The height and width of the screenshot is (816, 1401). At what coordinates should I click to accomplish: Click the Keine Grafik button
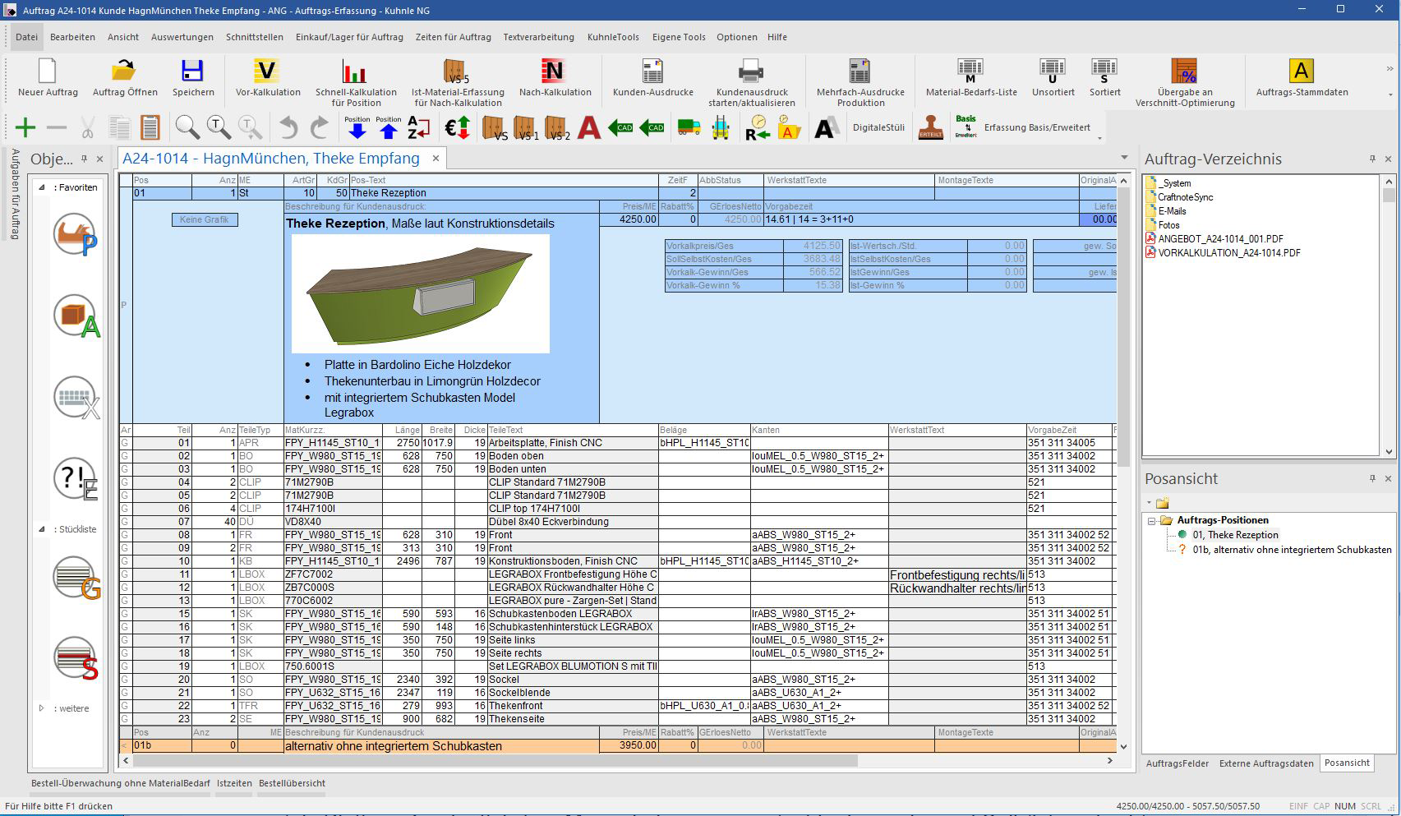click(205, 219)
